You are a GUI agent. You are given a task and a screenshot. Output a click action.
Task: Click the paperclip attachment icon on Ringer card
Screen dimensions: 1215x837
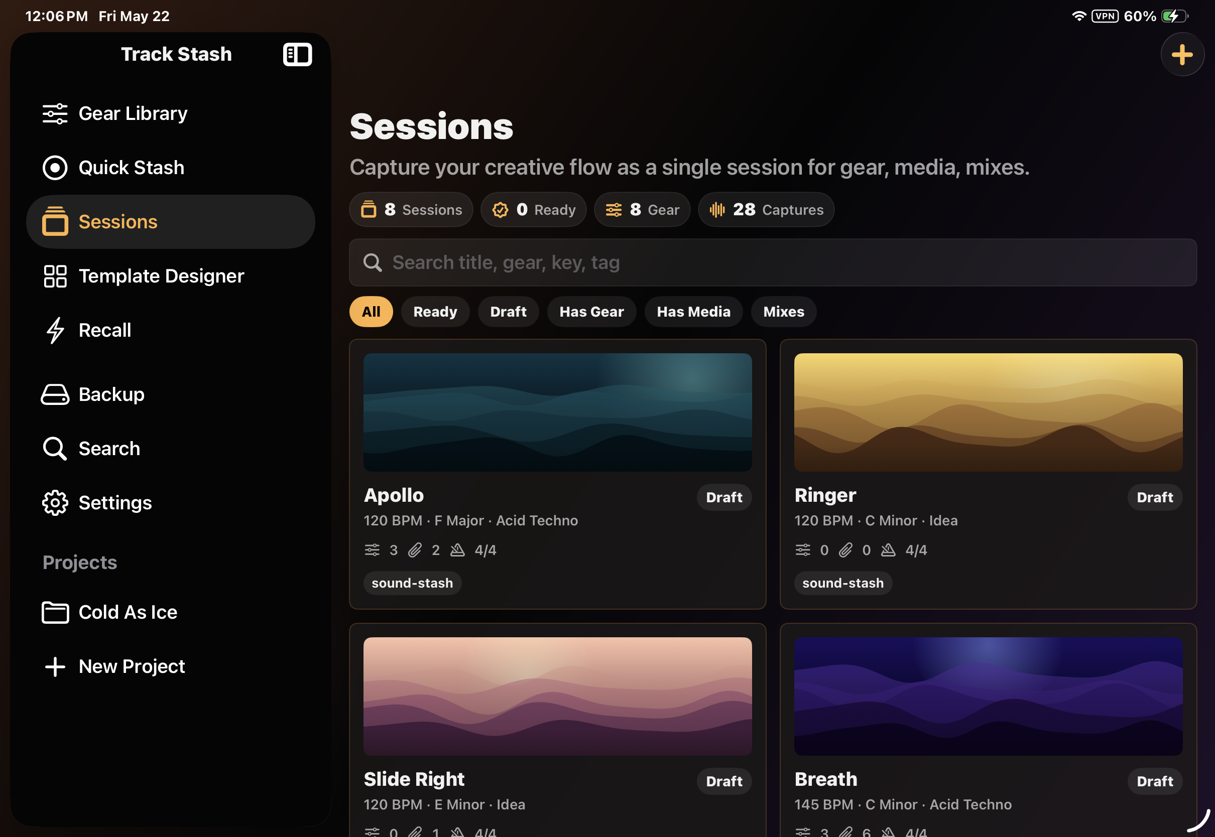845,550
